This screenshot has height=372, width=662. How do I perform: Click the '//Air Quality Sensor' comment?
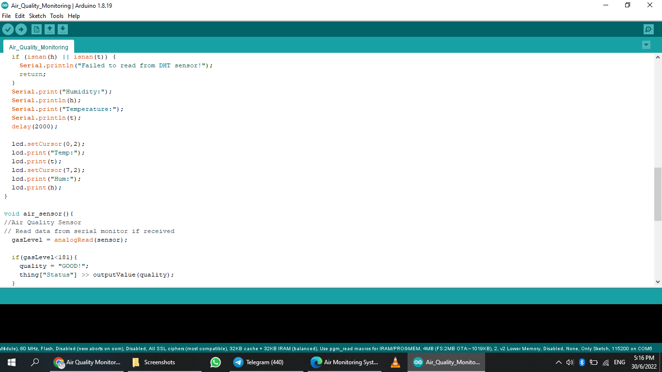click(x=43, y=222)
